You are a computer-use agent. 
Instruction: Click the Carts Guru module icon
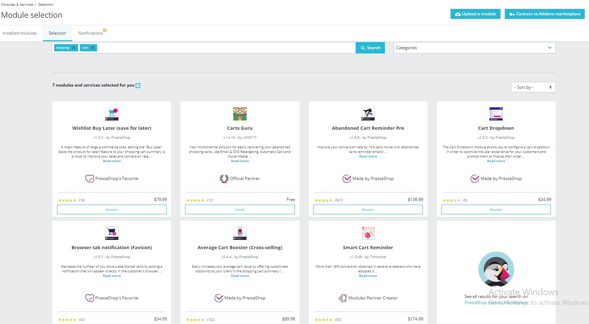(240, 114)
